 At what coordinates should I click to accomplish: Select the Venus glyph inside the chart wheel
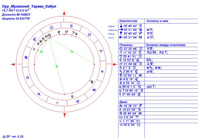coord(38,44)
